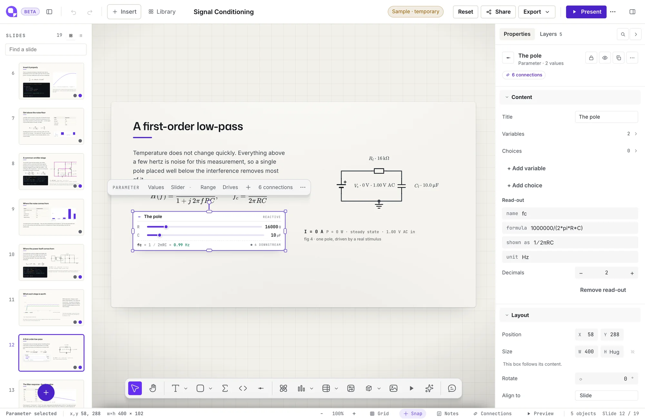Screen dimensions: 645x419
Task: Switch slides panel to list view
Action: click(x=81, y=35)
